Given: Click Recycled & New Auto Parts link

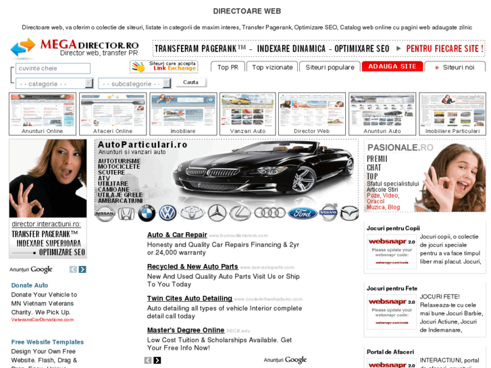Looking at the screenshot, I should tap(192, 267).
